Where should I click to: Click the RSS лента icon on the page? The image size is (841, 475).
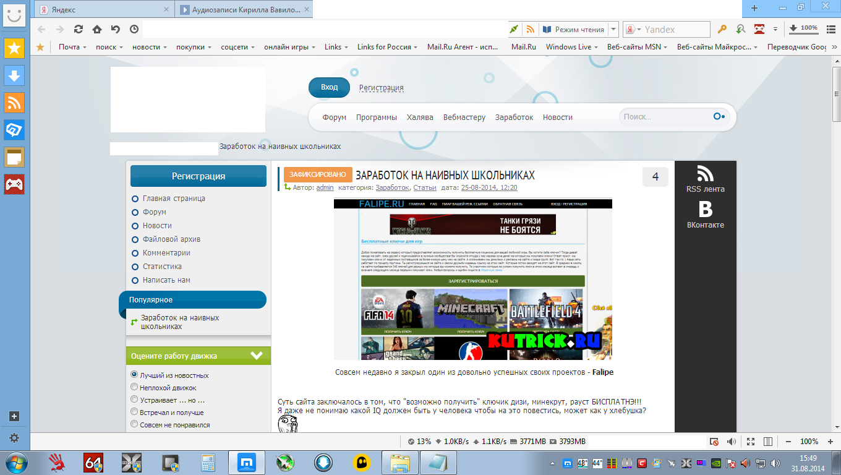706,174
